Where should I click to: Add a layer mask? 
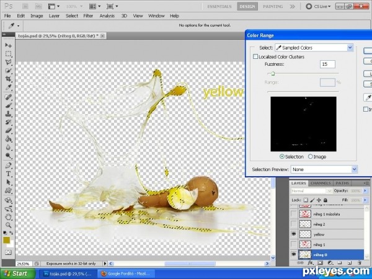click(x=320, y=263)
